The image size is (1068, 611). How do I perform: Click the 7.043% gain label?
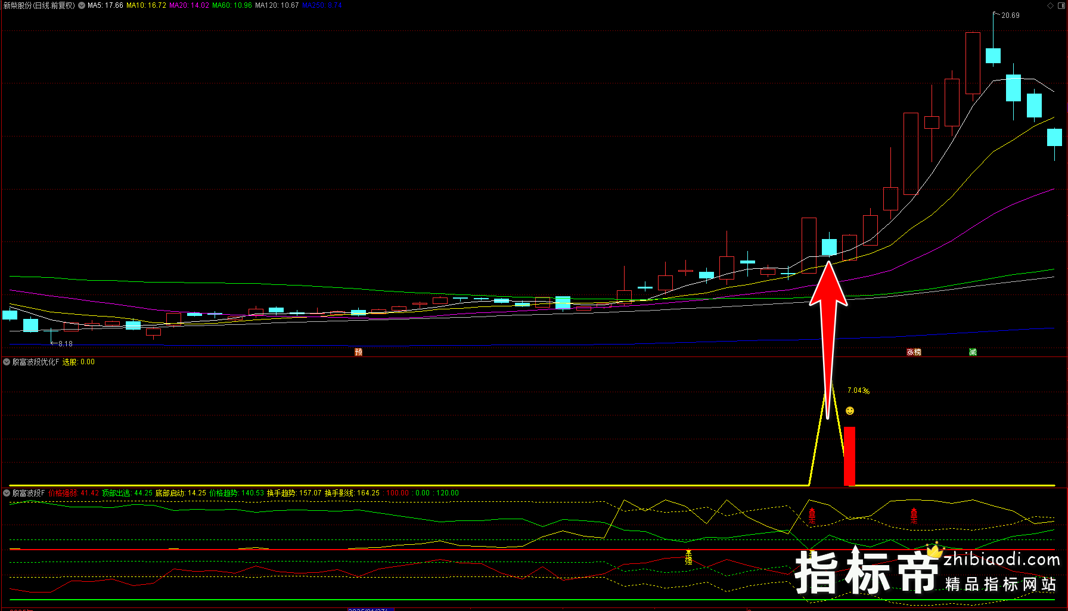[858, 391]
